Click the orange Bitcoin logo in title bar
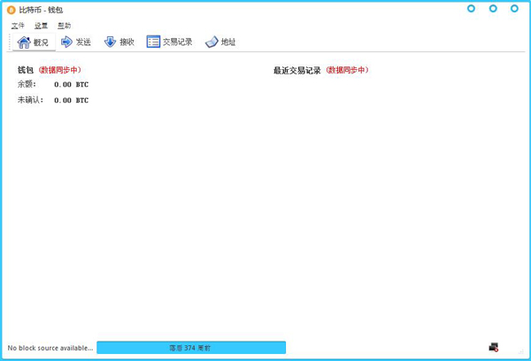531x361 pixels. point(12,10)
